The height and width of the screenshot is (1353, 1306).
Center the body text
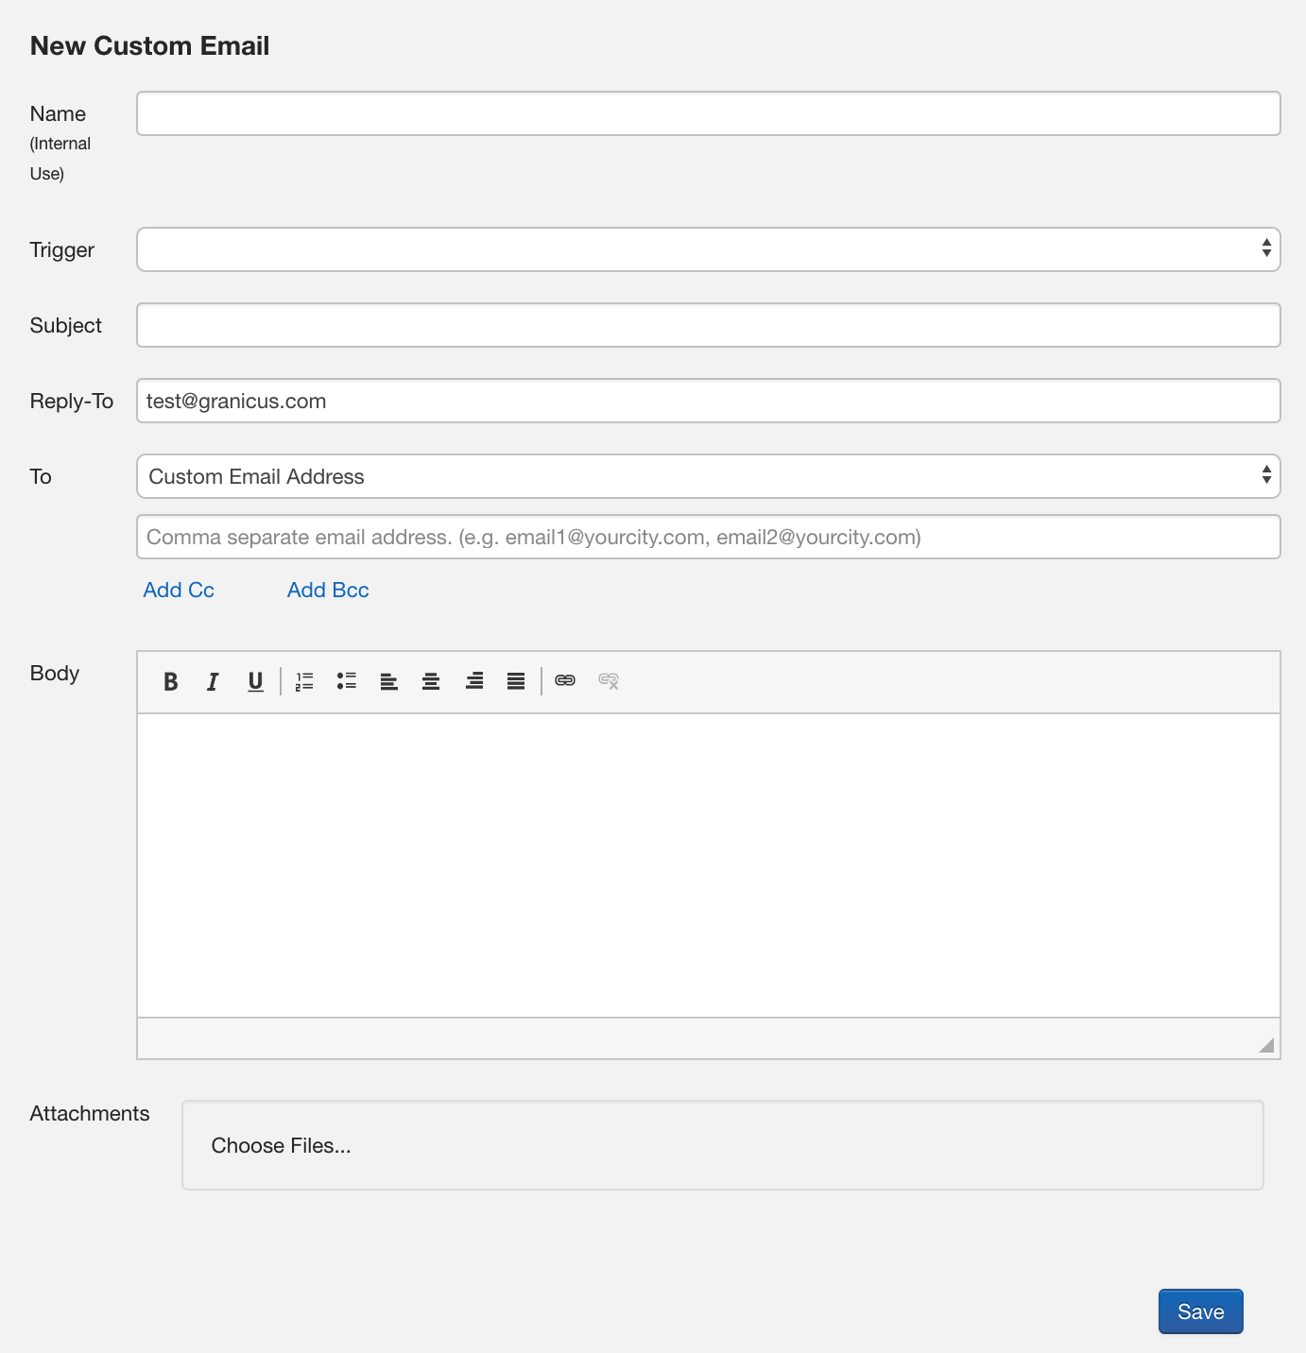(431, 681)
